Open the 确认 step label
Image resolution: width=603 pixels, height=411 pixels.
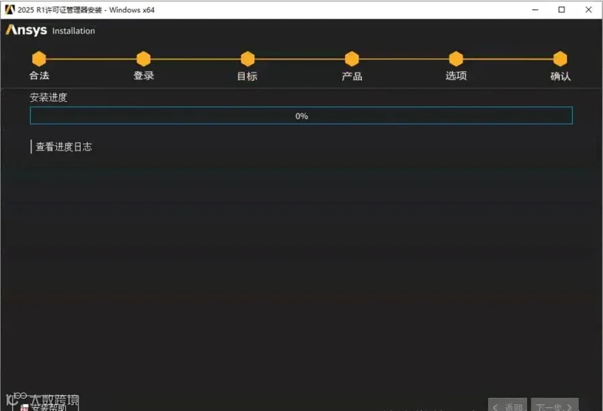(x=560, y=76)
